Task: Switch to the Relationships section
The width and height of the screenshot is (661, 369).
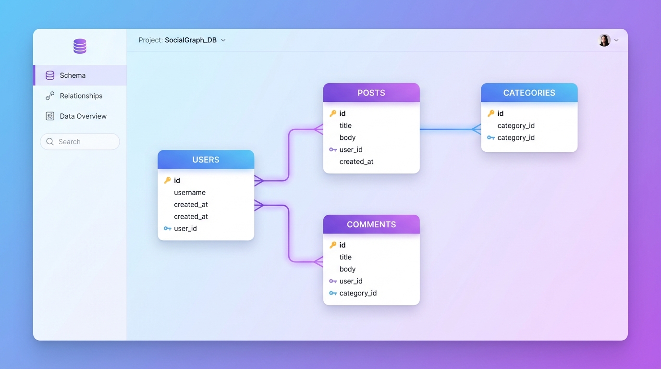Action: click(81, 96)
